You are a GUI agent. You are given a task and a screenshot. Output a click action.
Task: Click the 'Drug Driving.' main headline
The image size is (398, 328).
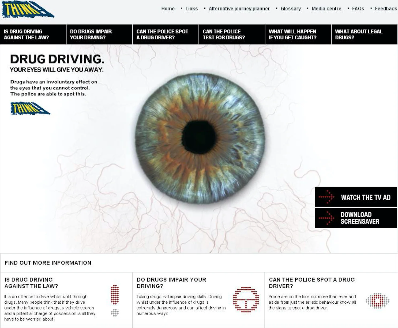pos(57,59)
